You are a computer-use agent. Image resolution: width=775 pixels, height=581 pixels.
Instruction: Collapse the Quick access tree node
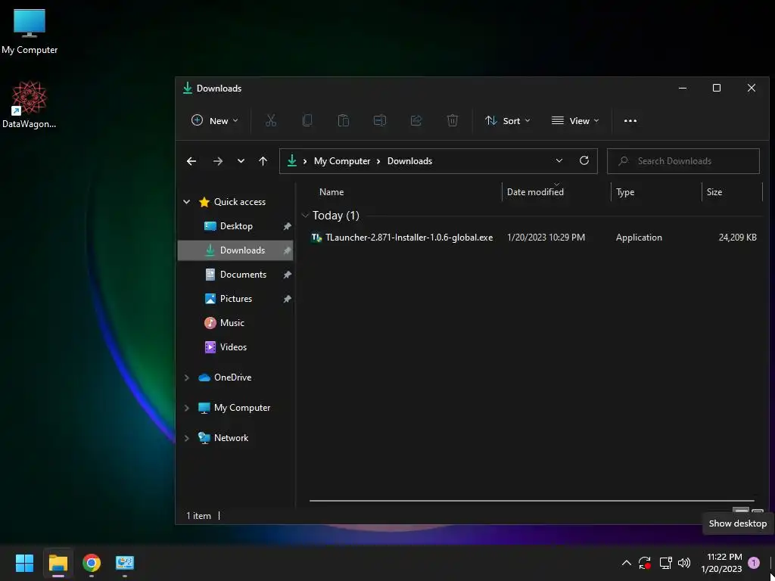pyautogui.click(x=187, y=202)
